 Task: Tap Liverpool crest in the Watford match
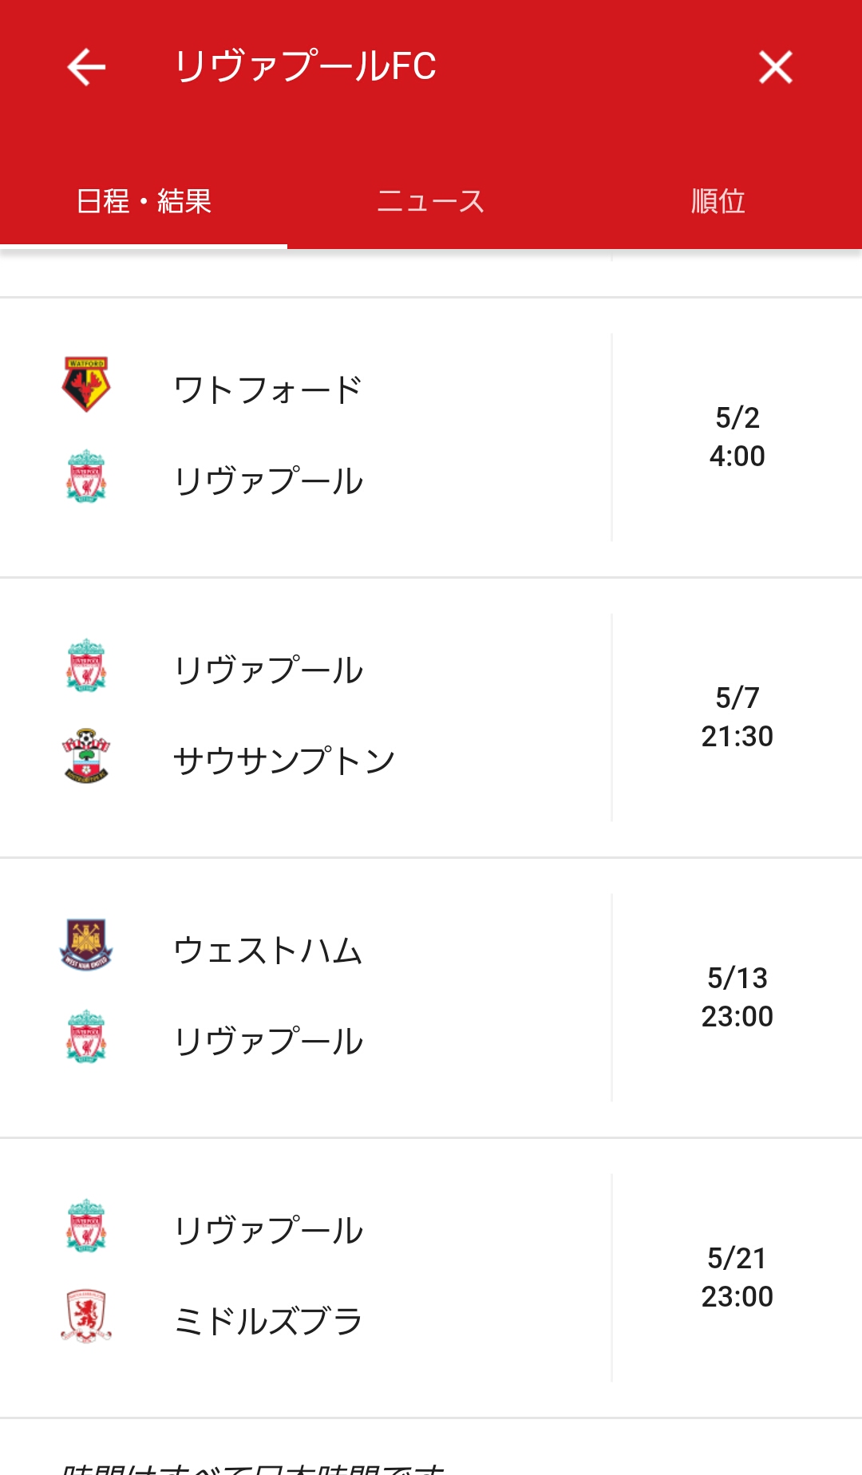coord(86,477)
